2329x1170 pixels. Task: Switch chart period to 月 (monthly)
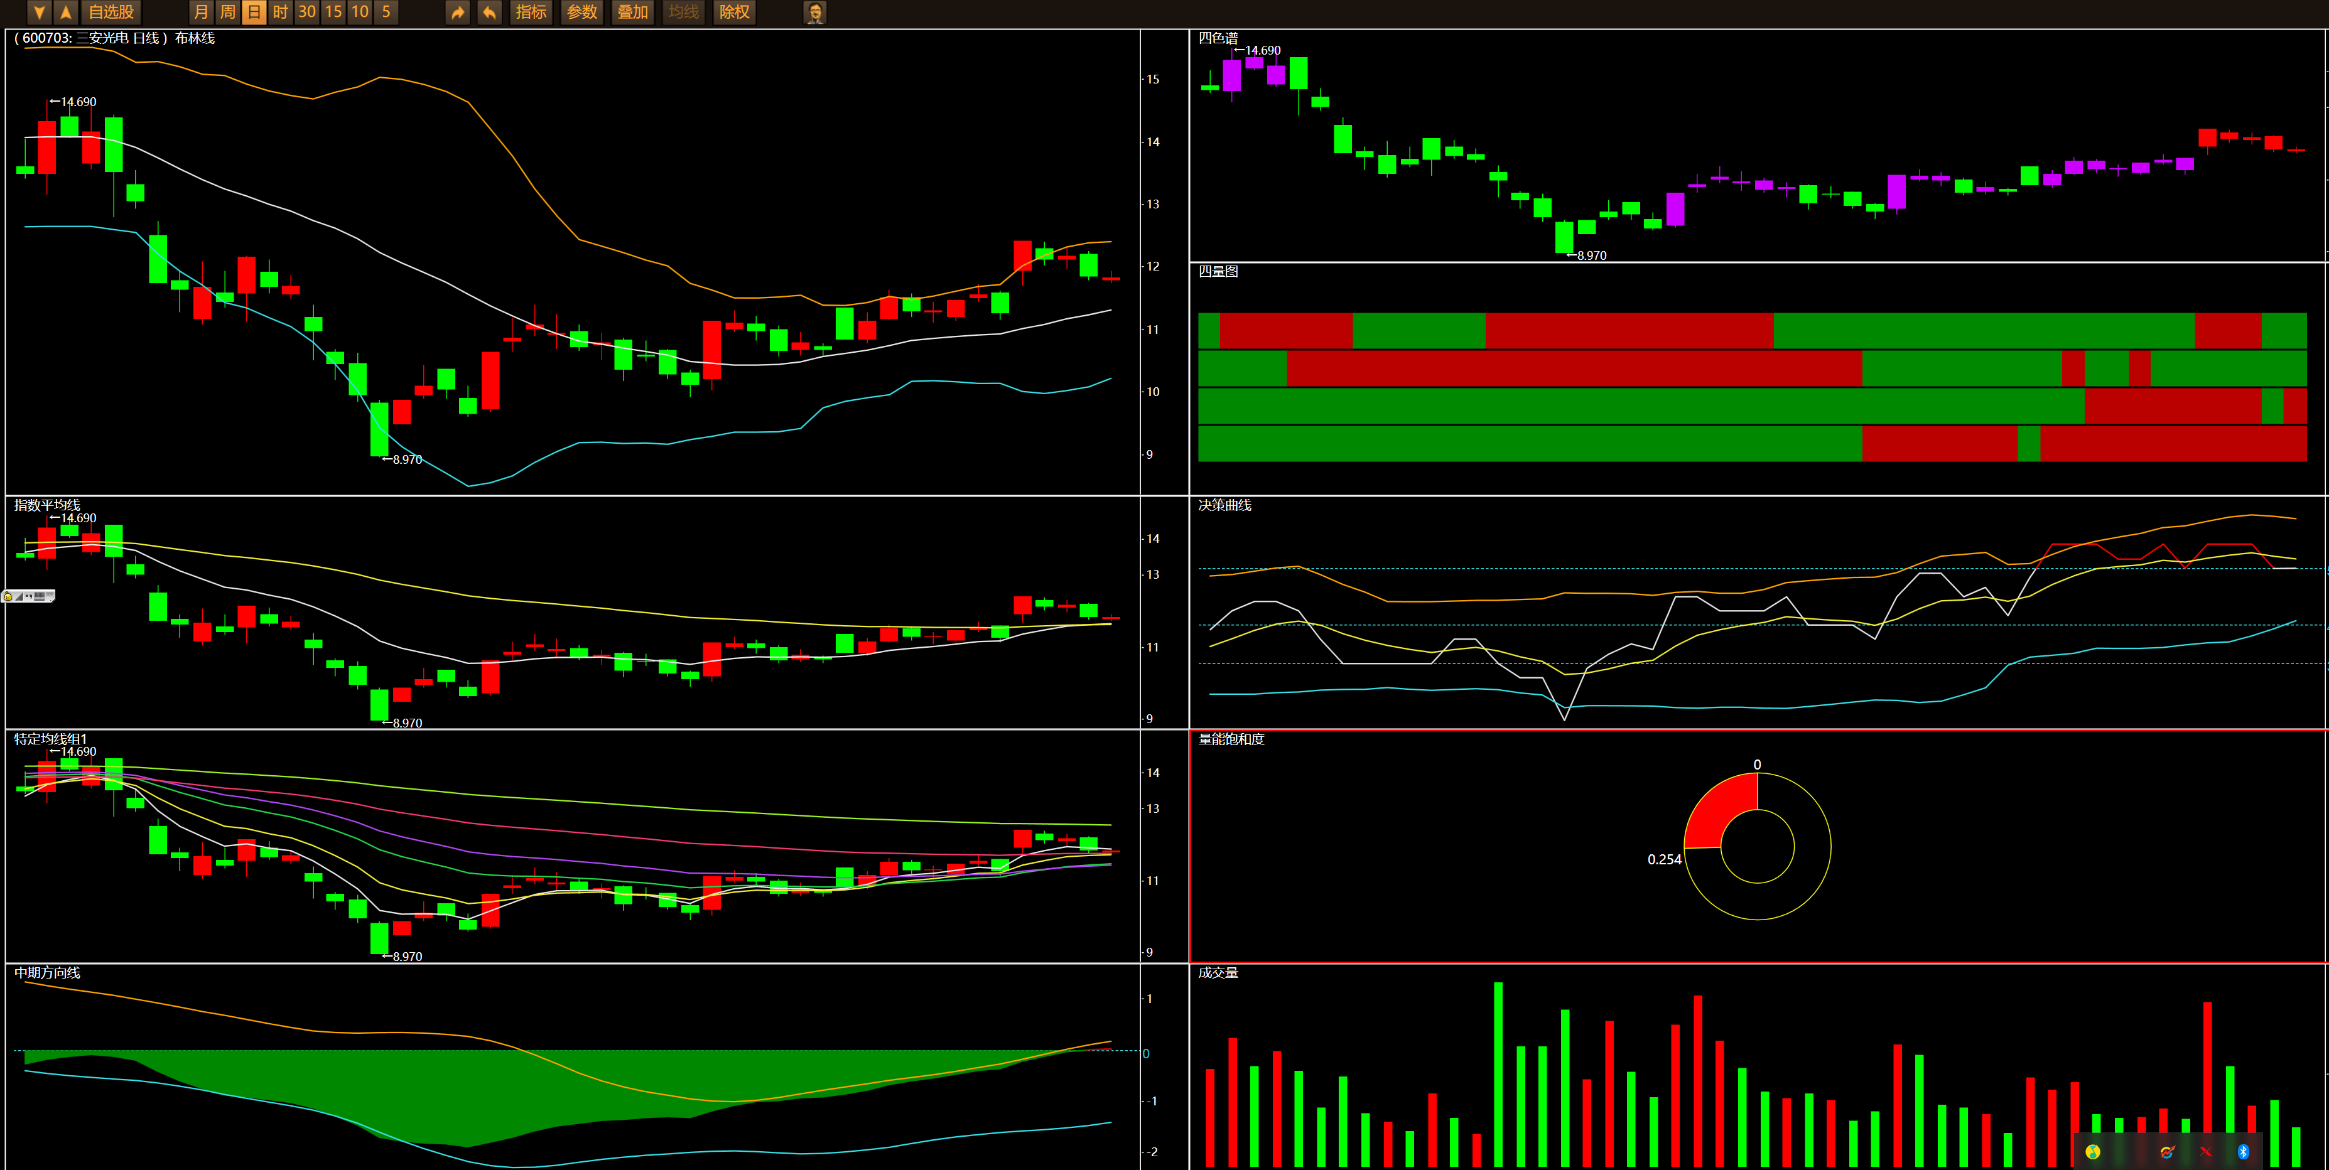pos(202,13)
